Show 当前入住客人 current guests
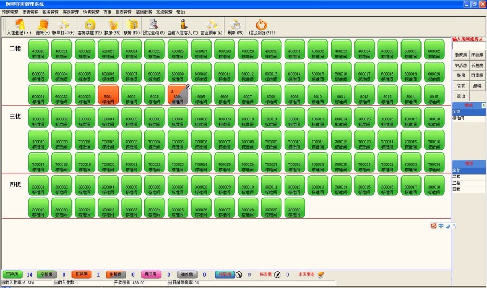The width and height of the screenshot is (487, 288). [x=183, y=27]
